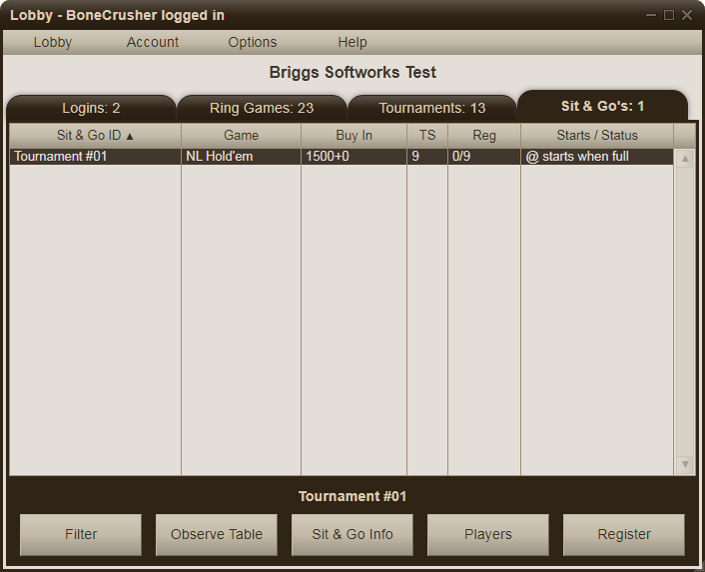705x572 pixels.
Task: Open the Help menu
Action: coord(352,42)
